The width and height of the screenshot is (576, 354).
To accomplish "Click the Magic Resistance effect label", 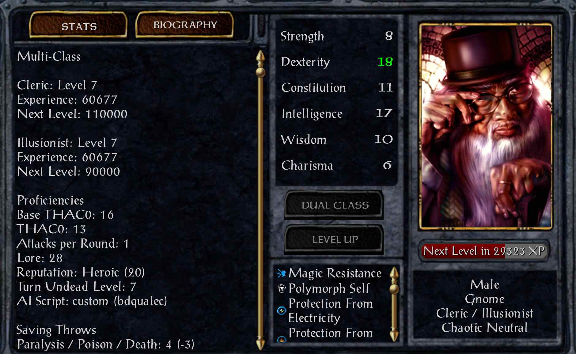I will (x=335, y=273).
